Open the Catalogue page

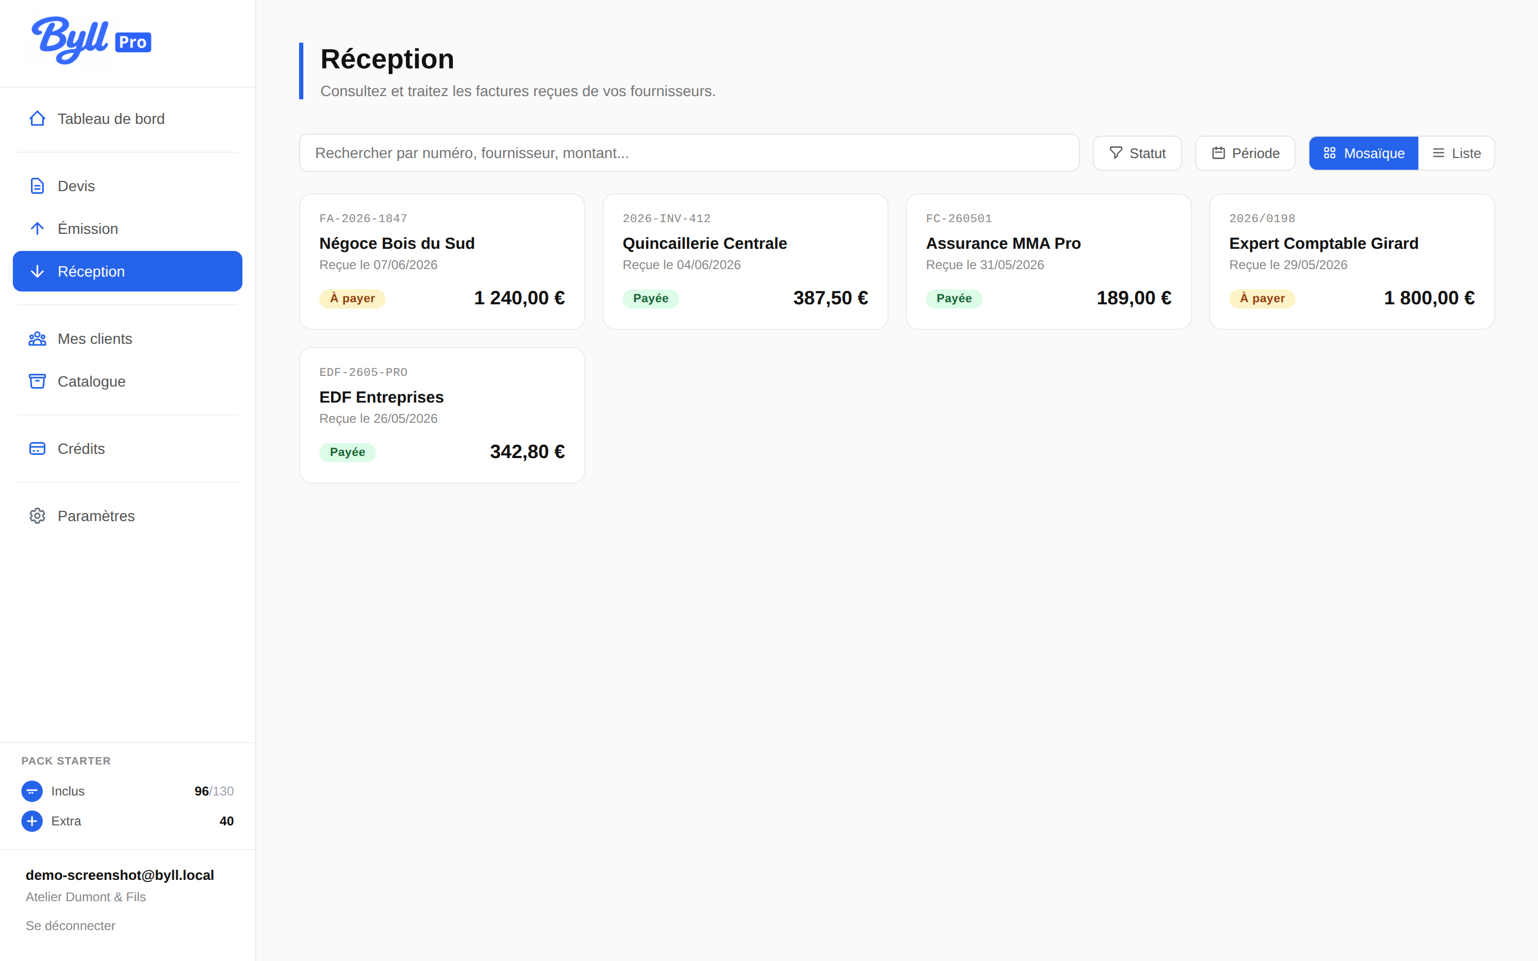[128, 381]
